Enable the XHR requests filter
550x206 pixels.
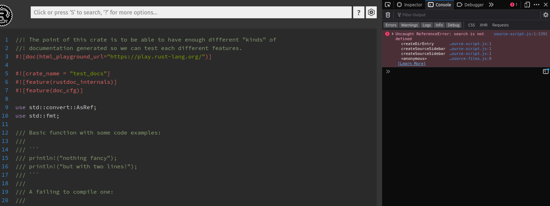coord(483,25)
